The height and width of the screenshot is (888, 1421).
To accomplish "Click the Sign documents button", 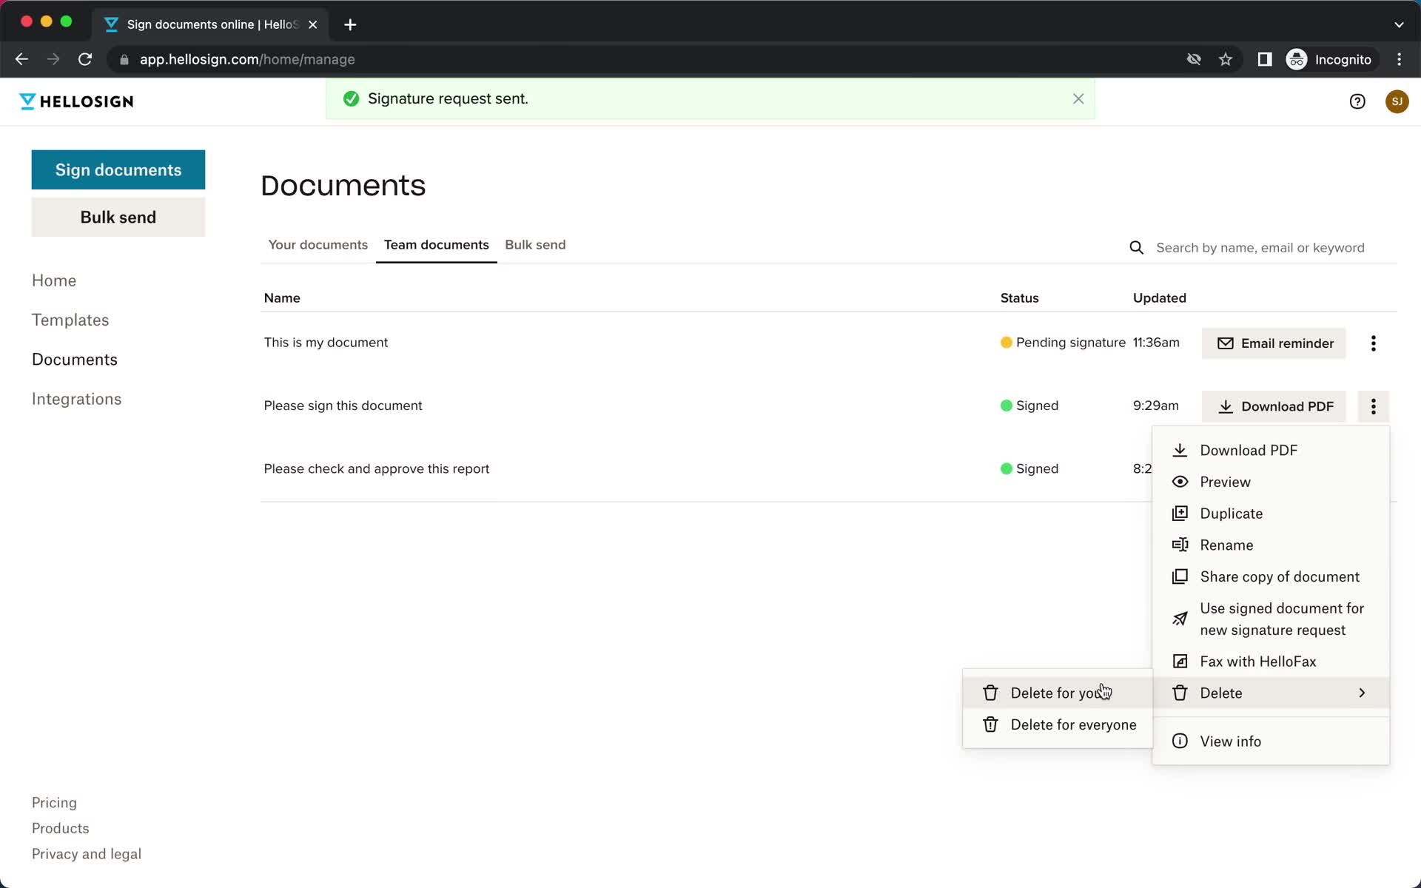I will [118, 169].
